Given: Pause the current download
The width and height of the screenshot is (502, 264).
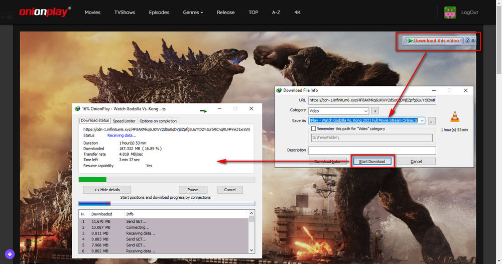Looking at the screenshot, I should click(193, 190).
